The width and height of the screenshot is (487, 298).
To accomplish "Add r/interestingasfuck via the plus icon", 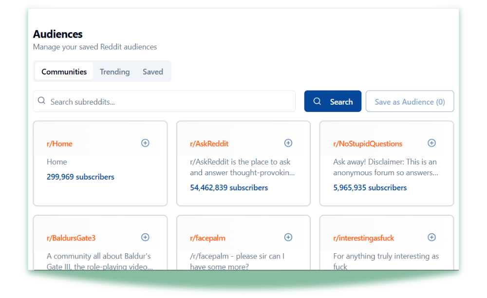I will [x=431, y=238].
